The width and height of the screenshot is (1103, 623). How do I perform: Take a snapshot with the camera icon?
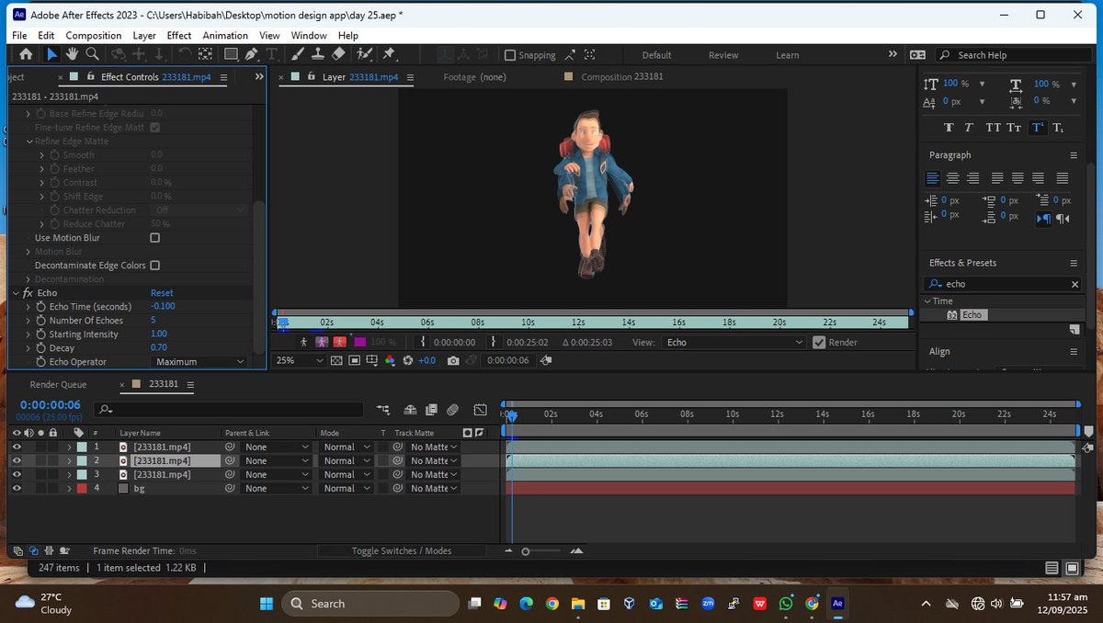pyautogui.click(x=453, y=361)
